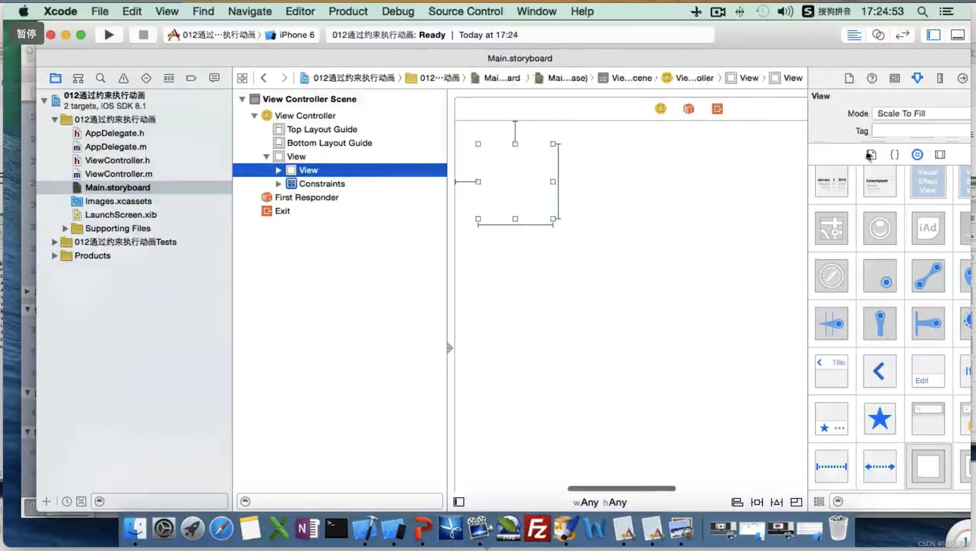The image size is (976, 551).
Task: Show the Quick Help inspector
Action: tap(872, 78)
